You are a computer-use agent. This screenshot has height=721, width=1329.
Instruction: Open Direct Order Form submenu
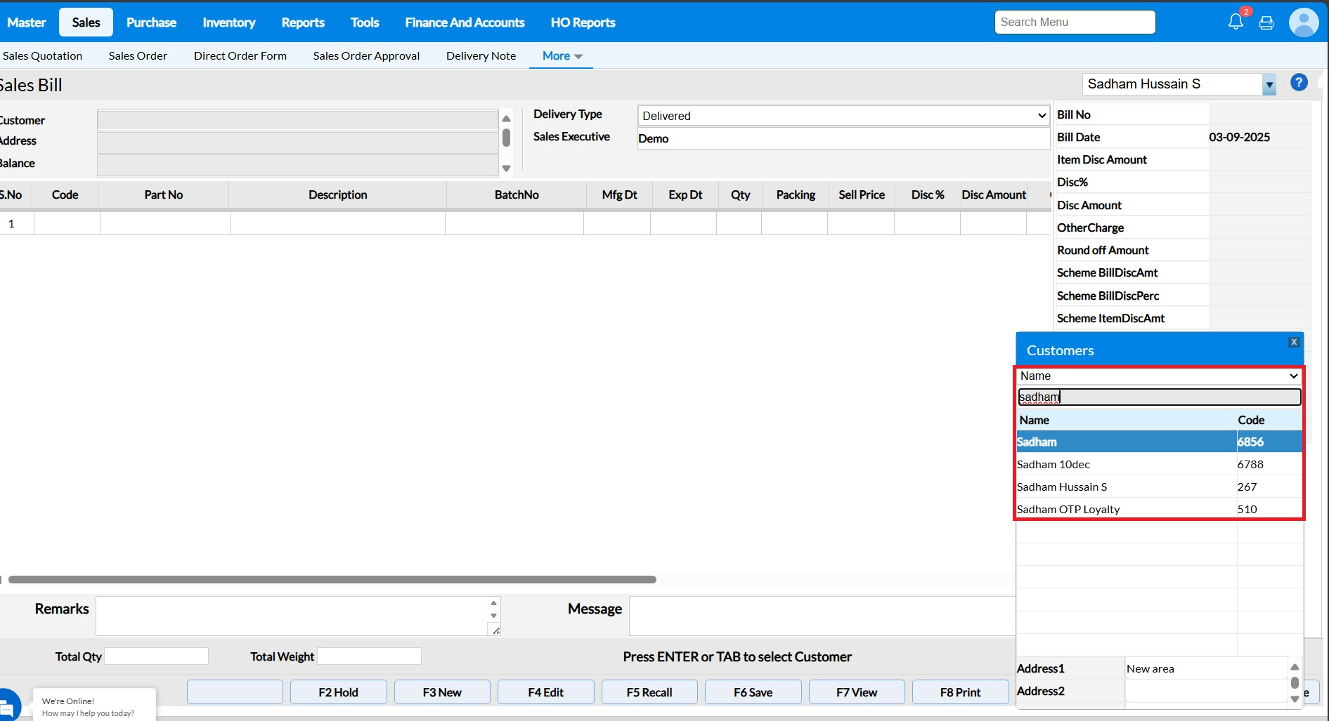coord(240,55)
